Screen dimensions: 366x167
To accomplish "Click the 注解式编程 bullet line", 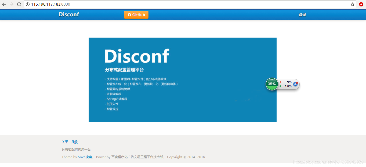I will pyautogui.click(x=113, y=94).
